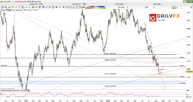Open the 200 units dropdown
Screen dimensions: 193x102
[123, 7]
